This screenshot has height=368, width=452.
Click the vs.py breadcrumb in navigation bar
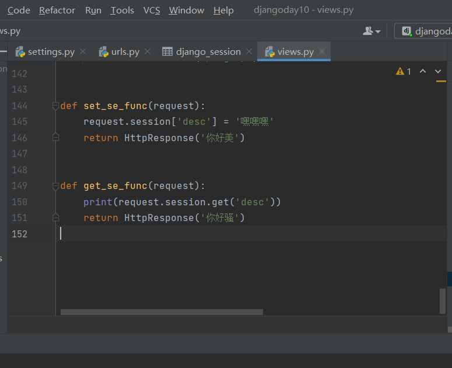coord(10,31)
